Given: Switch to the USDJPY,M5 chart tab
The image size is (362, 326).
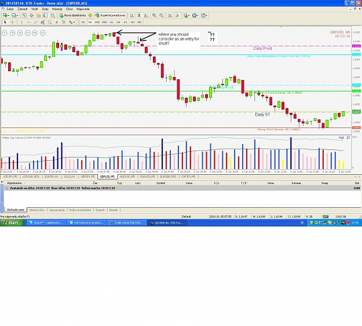Looking at the screenshot, I should pyautogui.click(x=10, y=177).
